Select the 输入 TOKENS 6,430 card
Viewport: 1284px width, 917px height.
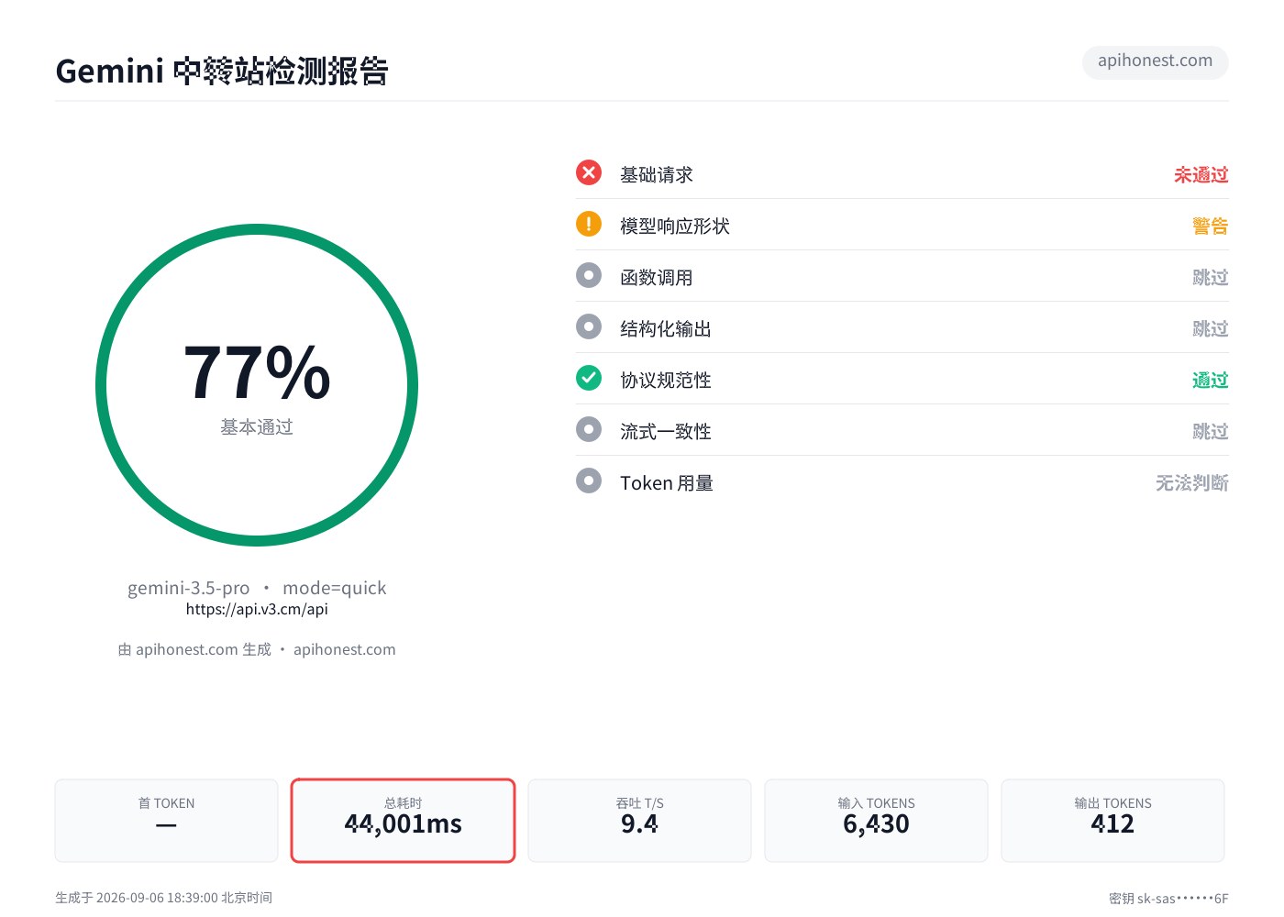(x=876, y=821)
